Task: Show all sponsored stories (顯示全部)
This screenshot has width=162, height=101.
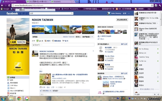Action: tap(124, 73)
